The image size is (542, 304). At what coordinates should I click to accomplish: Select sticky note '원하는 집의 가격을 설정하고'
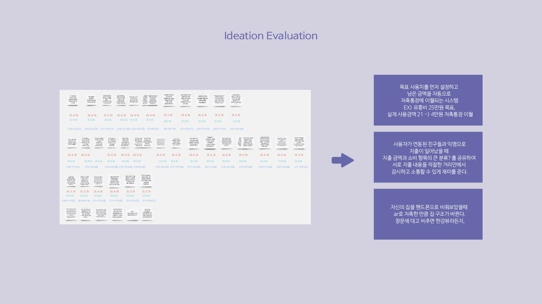(130, 180)
